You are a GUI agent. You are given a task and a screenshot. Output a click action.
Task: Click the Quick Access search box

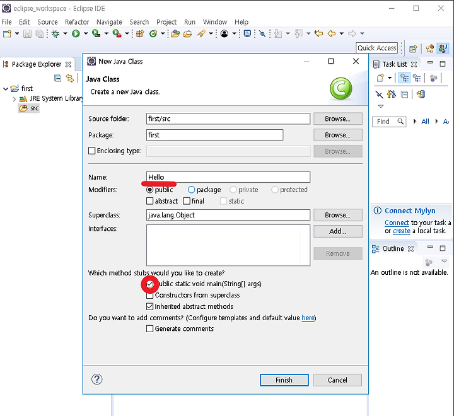376,48
